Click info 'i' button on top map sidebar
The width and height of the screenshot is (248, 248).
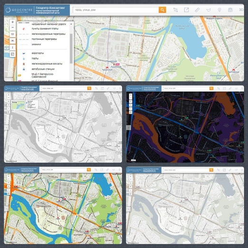coord(13,48)
